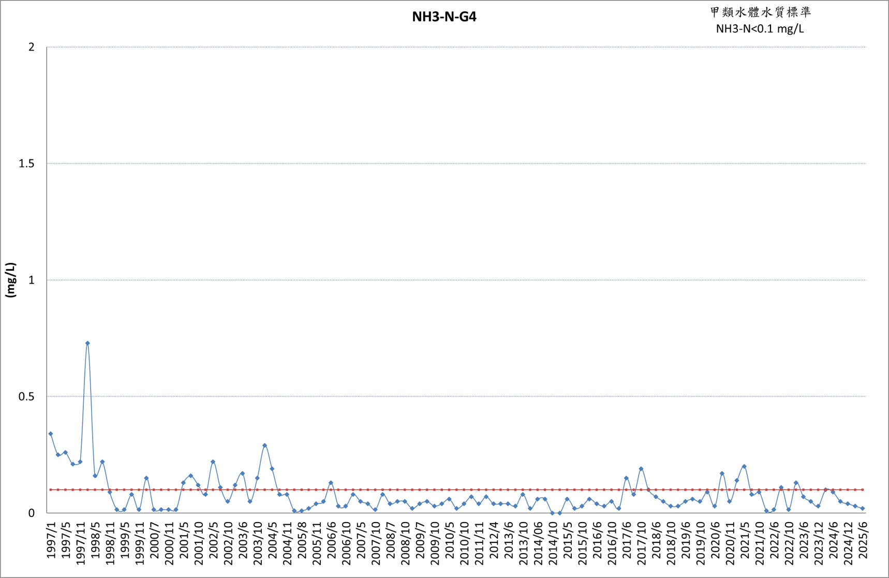Viewport: 889px width, 578px height.
Task: Click the 2021/5 peak data marker
Action: [x=744, y=466]
